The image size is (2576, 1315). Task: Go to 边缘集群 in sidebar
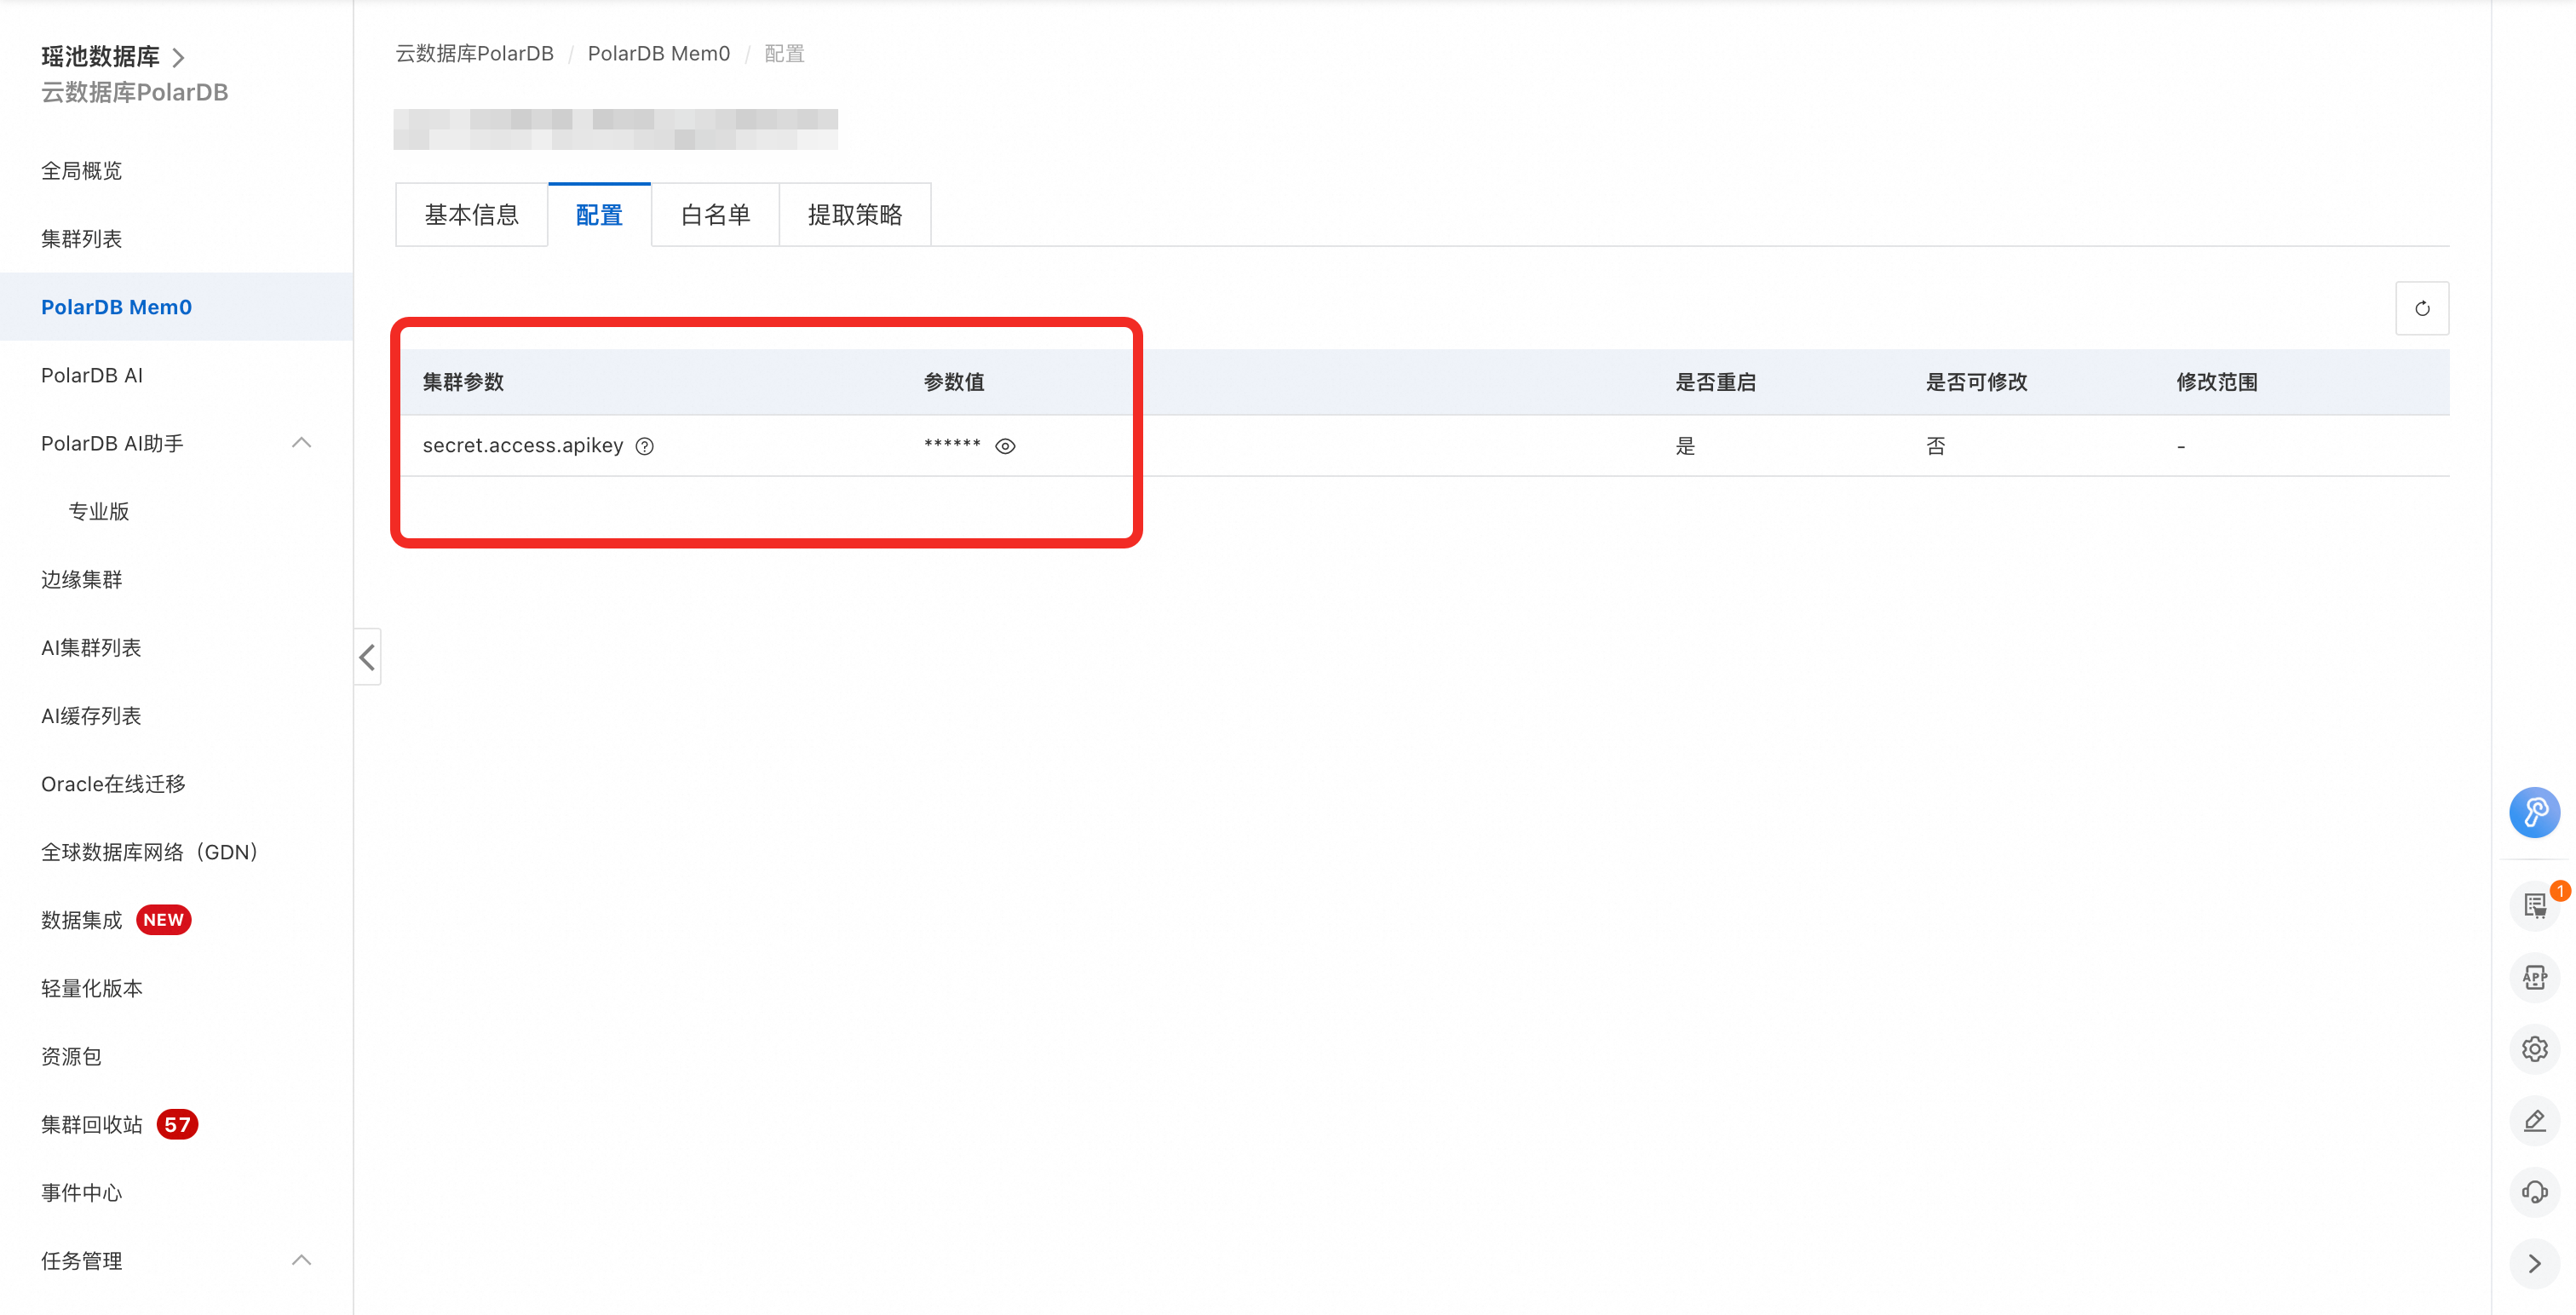click(x=81, y=579)
